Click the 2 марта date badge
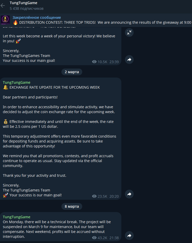 tap(72, 72)
